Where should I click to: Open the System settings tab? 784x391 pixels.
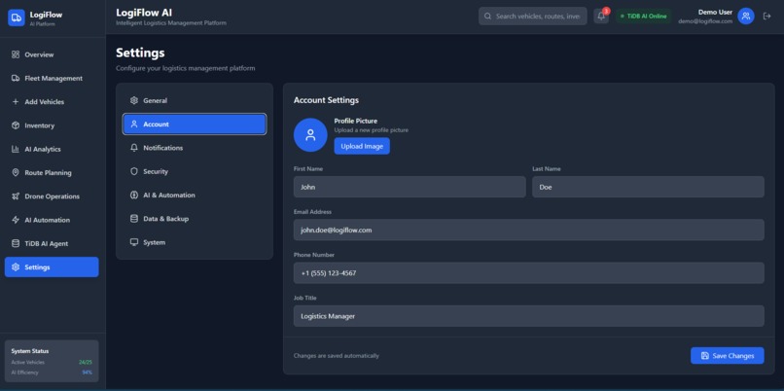[x=195, y=242]
